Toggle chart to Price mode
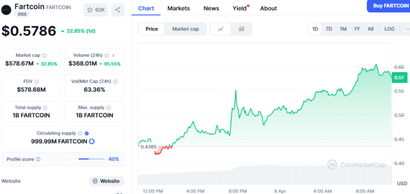 pos(152,29)
